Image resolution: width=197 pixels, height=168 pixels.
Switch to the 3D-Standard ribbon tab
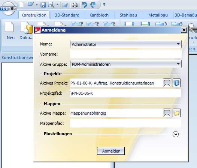click(67, 15)
